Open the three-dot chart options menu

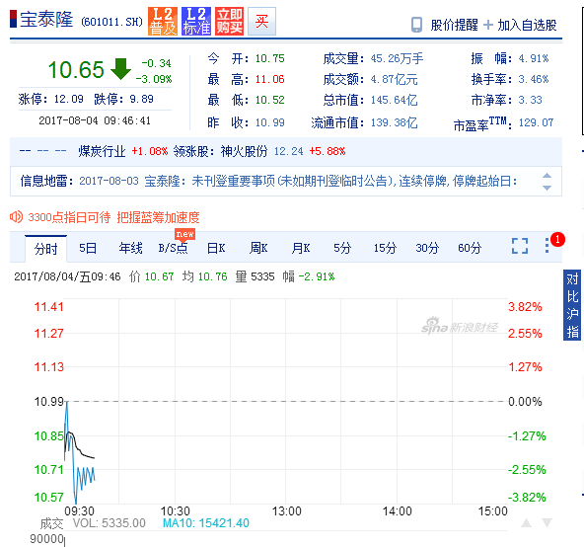coord(547,245)
